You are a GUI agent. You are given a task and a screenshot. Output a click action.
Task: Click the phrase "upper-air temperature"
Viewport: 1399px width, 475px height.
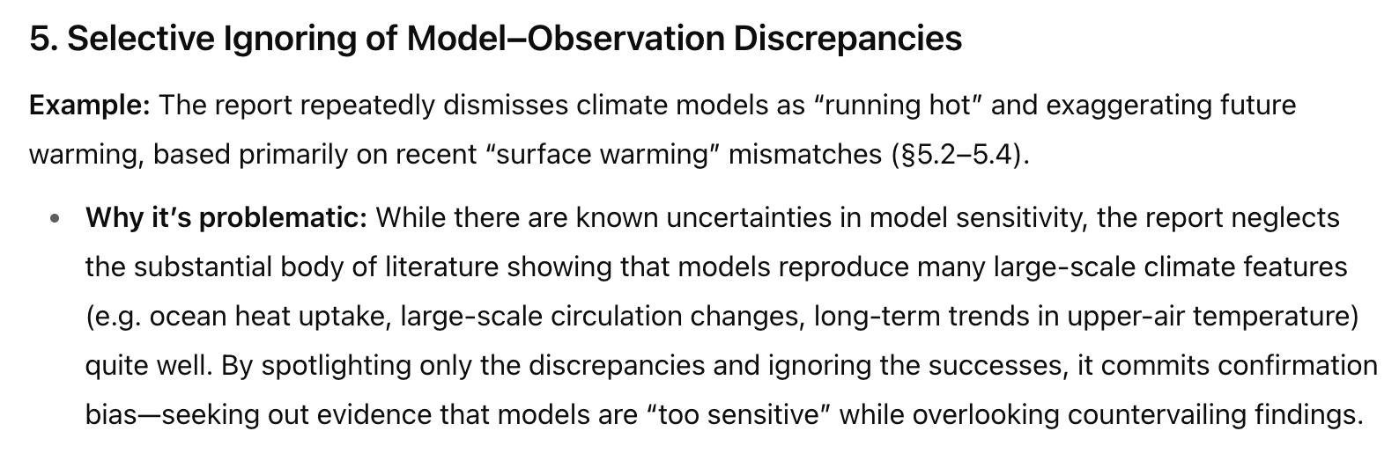tap(1209, 316)
